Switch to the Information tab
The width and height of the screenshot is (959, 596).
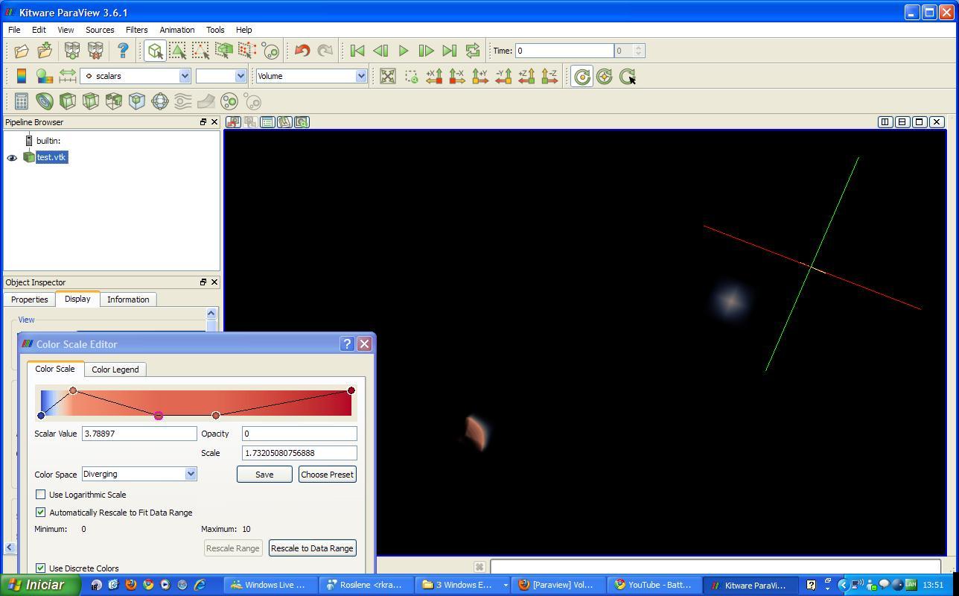click(128, 299)
